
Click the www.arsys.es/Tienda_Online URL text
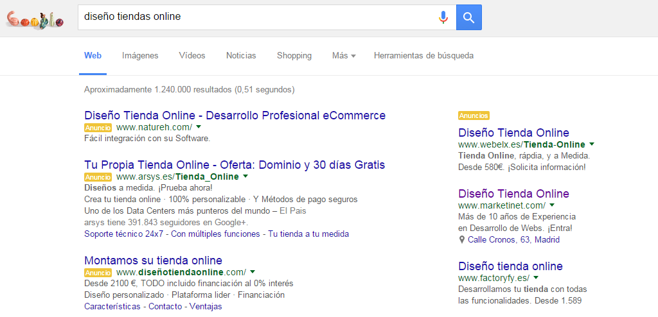(177, 176)
